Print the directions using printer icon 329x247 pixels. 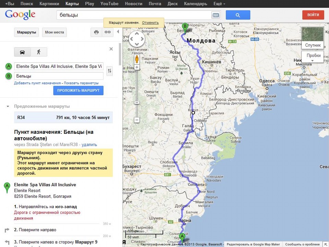point(96,32)
